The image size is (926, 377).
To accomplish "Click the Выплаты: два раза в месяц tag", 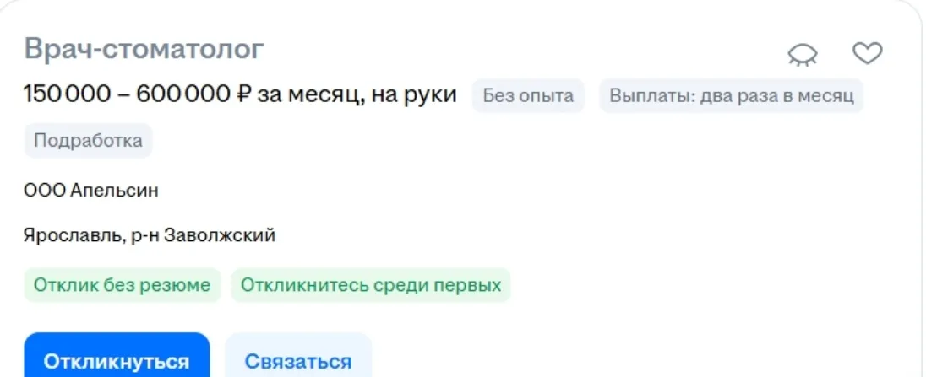I will point(732,95).
